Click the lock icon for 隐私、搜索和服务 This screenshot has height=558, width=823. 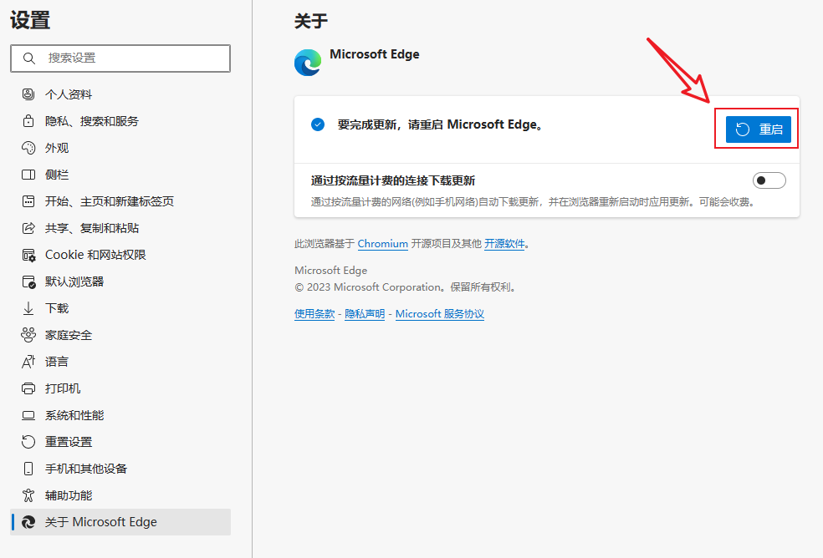click(28, 121)
